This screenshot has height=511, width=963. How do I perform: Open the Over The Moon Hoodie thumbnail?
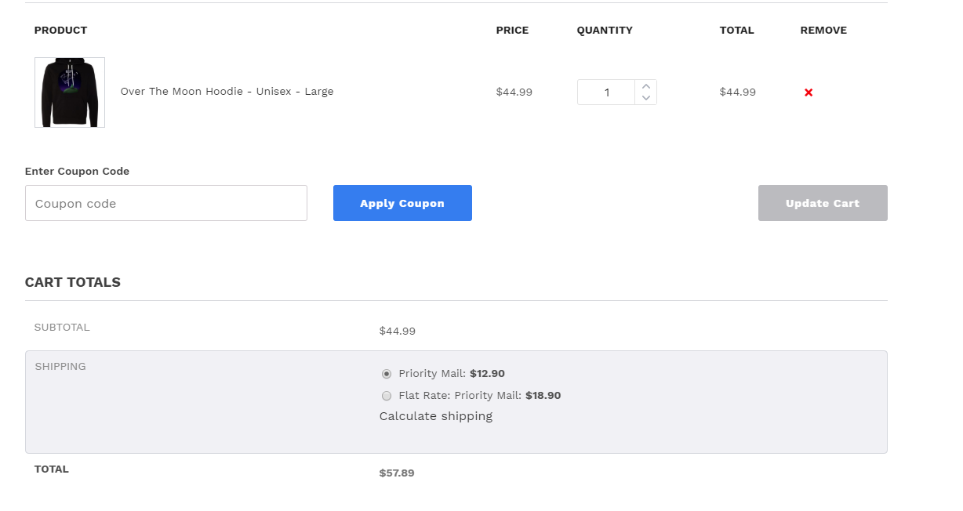(70, 92)
